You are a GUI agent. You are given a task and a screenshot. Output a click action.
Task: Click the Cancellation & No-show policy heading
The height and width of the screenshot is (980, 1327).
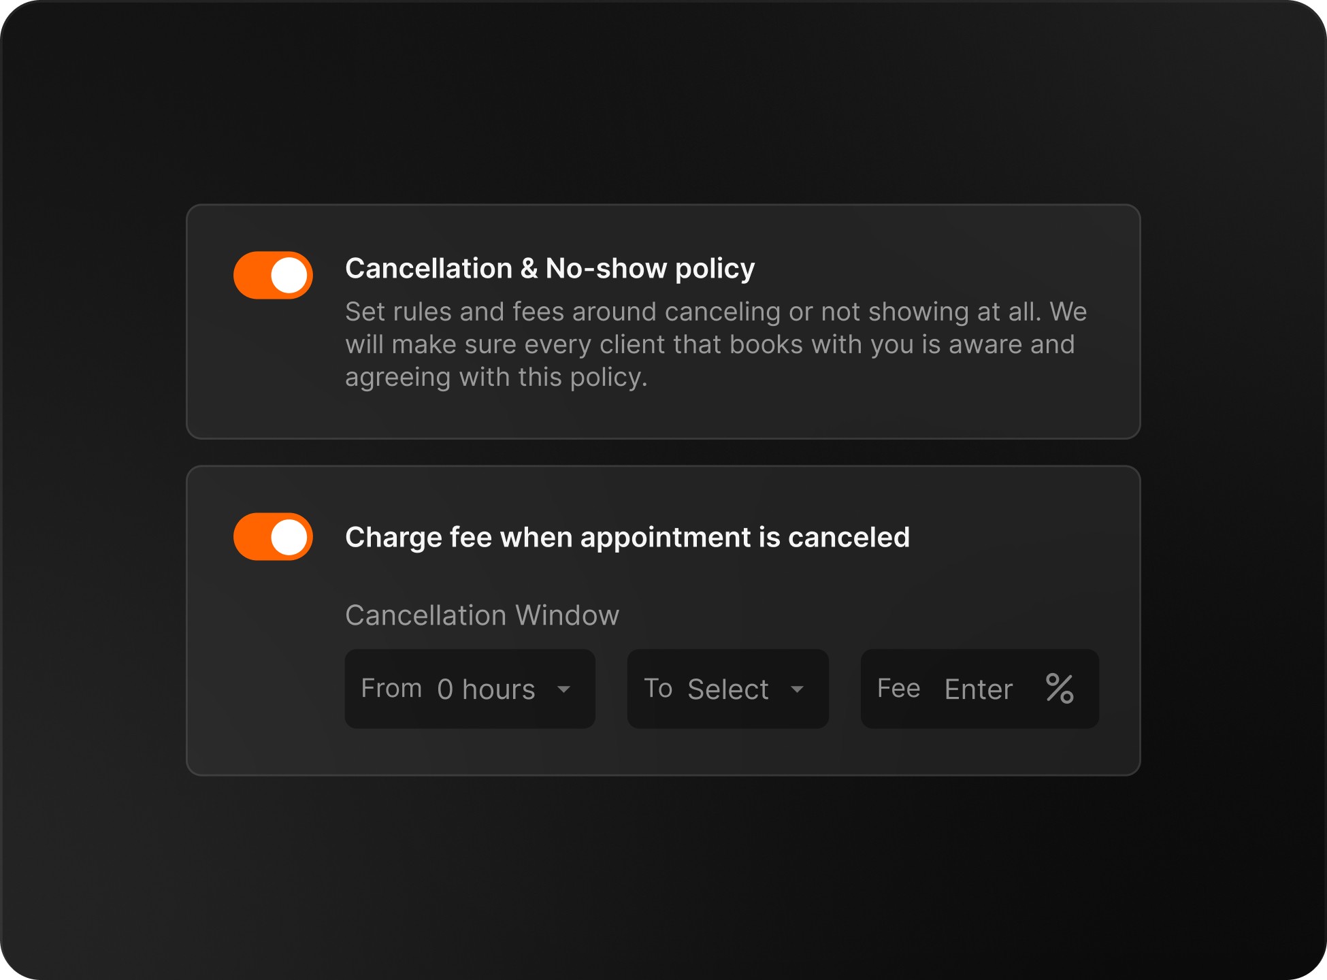(550, 268)
